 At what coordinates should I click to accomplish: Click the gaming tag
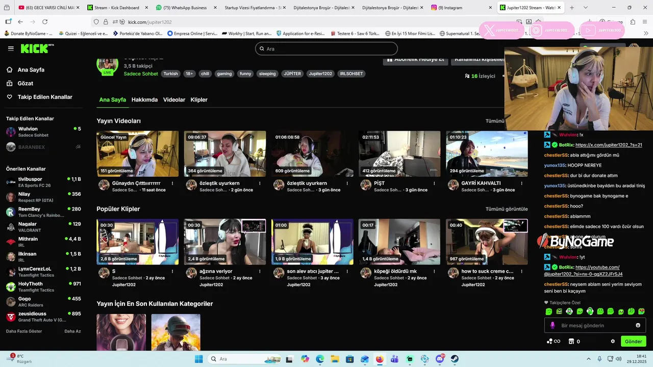[224, 74]
